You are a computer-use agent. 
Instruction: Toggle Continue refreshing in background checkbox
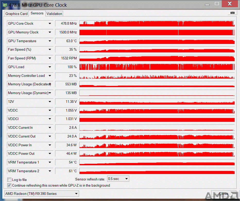[9, 185]
